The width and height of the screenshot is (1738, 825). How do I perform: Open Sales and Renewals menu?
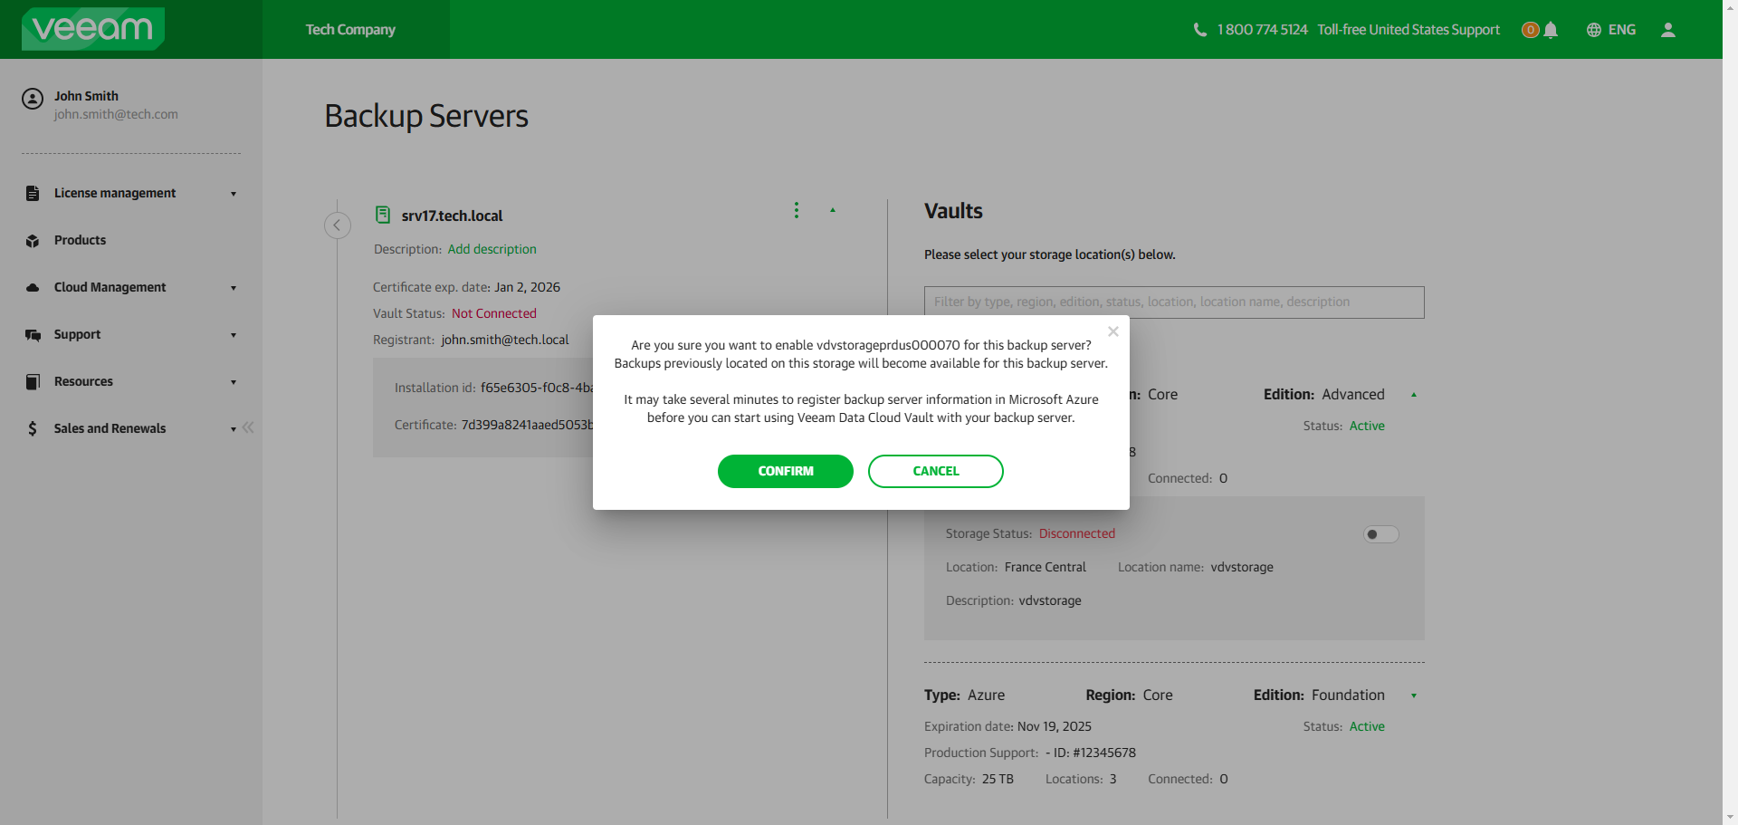[x=110, y=428]
